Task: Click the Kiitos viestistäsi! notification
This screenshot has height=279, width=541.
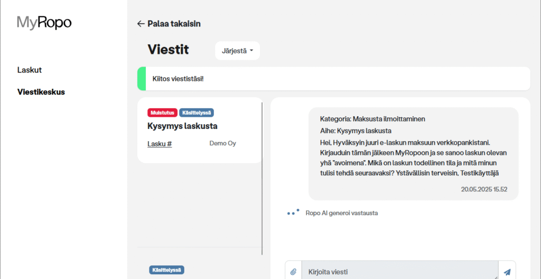Action: point(334,79)
